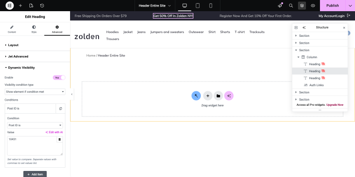Toggle the Structure layers icon in top bar
This screenshot has width=355, height=177.
[x=302, y=6]
